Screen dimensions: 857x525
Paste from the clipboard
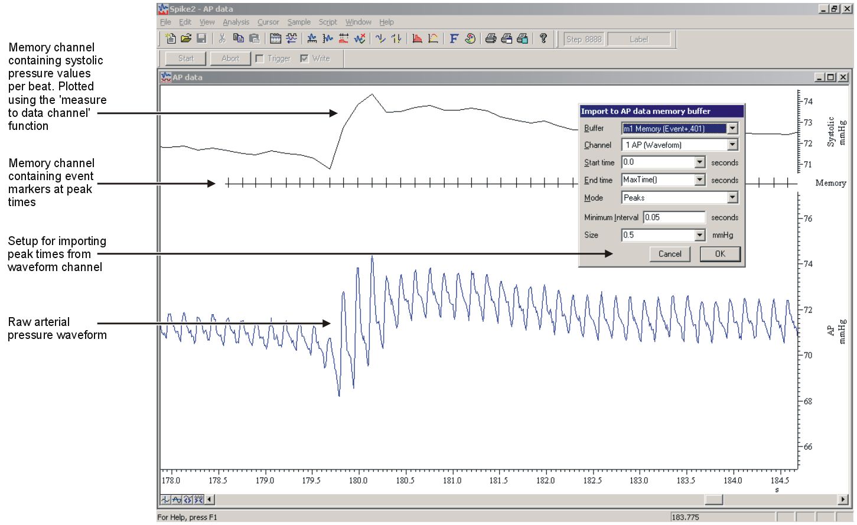(255, 39)
